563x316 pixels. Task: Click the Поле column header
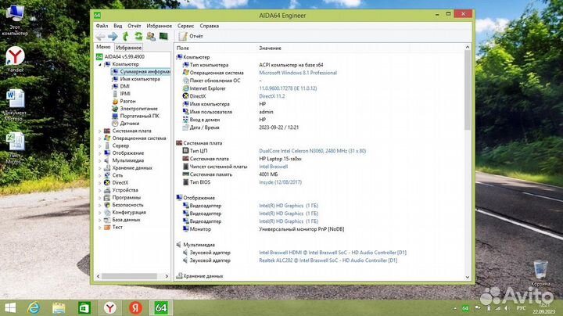click(x=183, y=48)
